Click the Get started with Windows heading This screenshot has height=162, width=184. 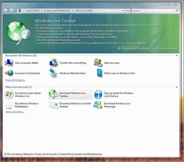(x=21, y=55)
